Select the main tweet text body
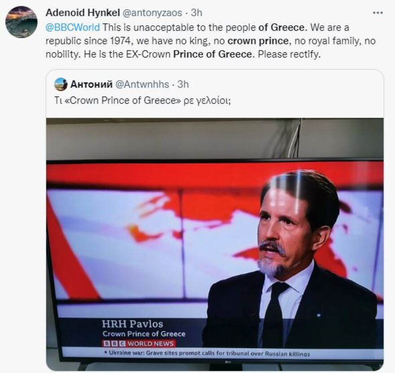The height and width of the screenshot is (373, 395). coord(180,41)
